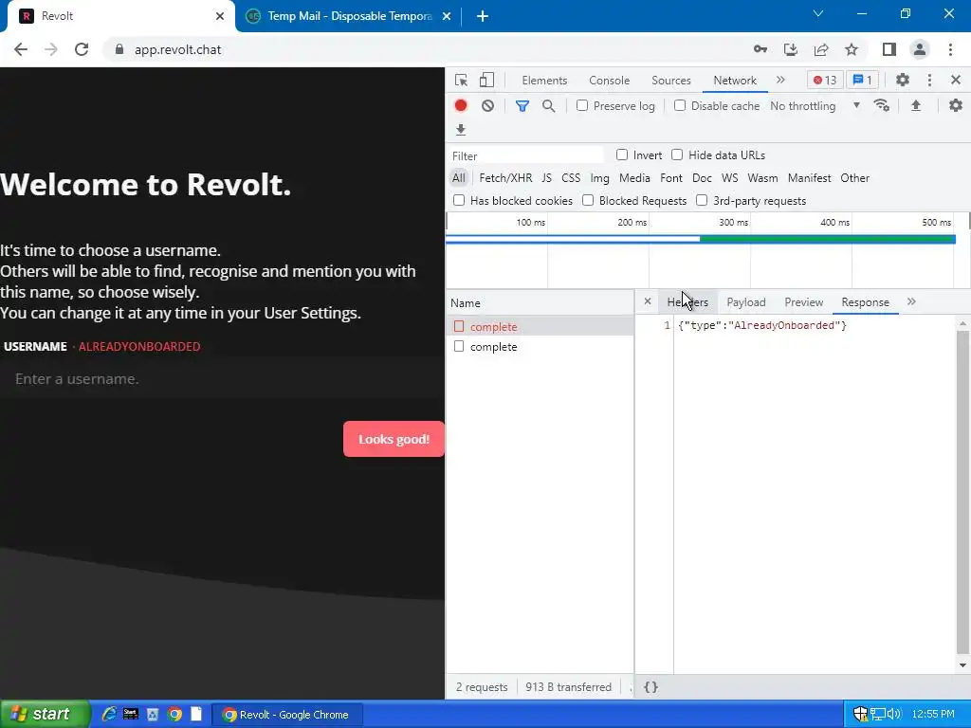Viewport: 971px width, 728px height.
Task: Go back in browser
Action: [21, 49]
